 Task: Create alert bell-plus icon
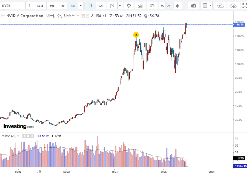pos(178,6)
